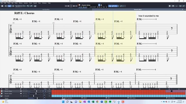Open OneNote from taskbar
The height and width of the screenshot is (104, 186).
85,102
